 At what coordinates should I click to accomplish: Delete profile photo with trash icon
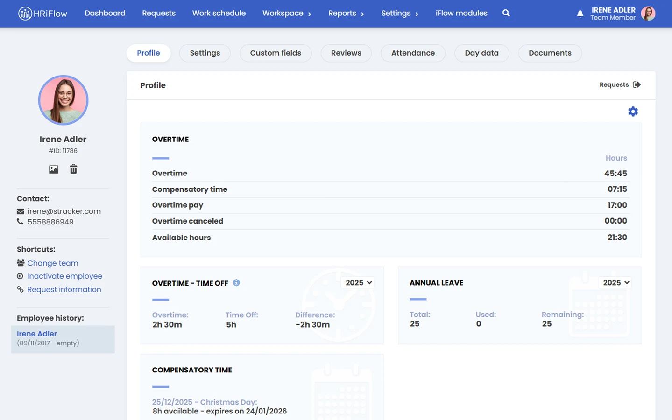click(x=73, y=169)
